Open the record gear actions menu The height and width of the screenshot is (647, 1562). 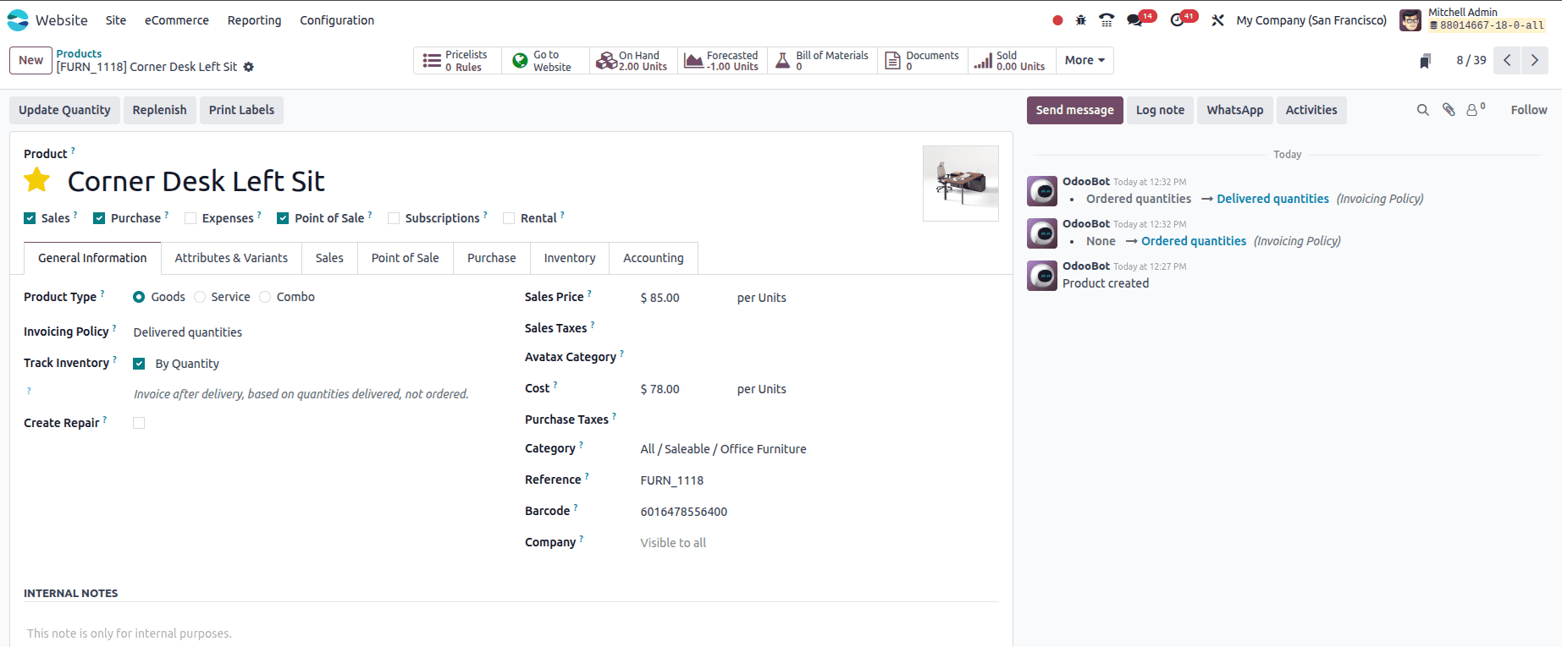(249, 67)
